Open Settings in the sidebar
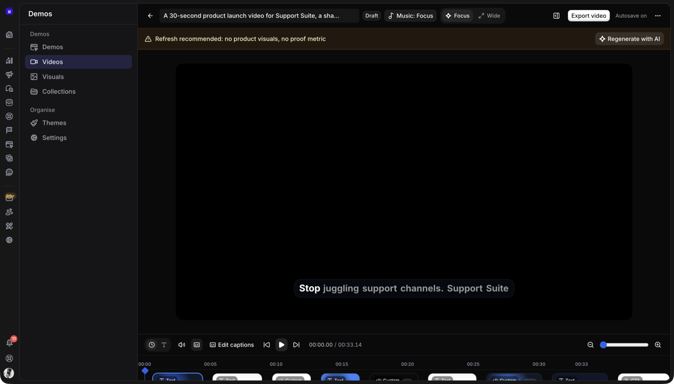 pos(78,138)
